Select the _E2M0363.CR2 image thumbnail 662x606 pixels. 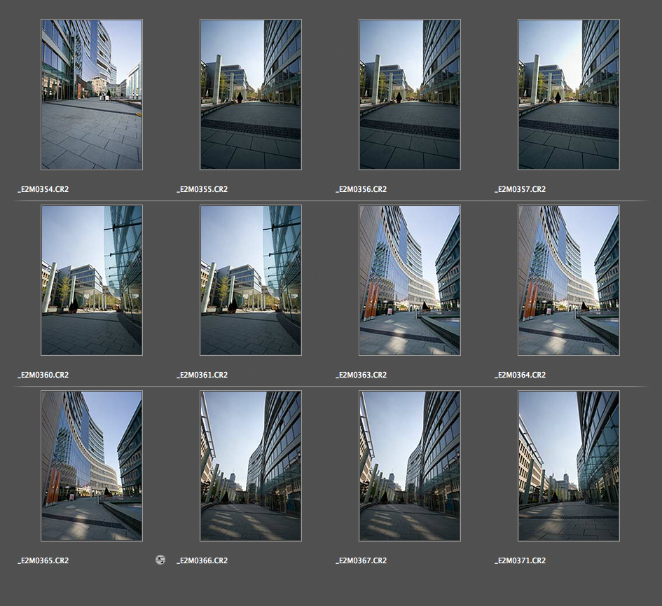click(x=410, y=280)
